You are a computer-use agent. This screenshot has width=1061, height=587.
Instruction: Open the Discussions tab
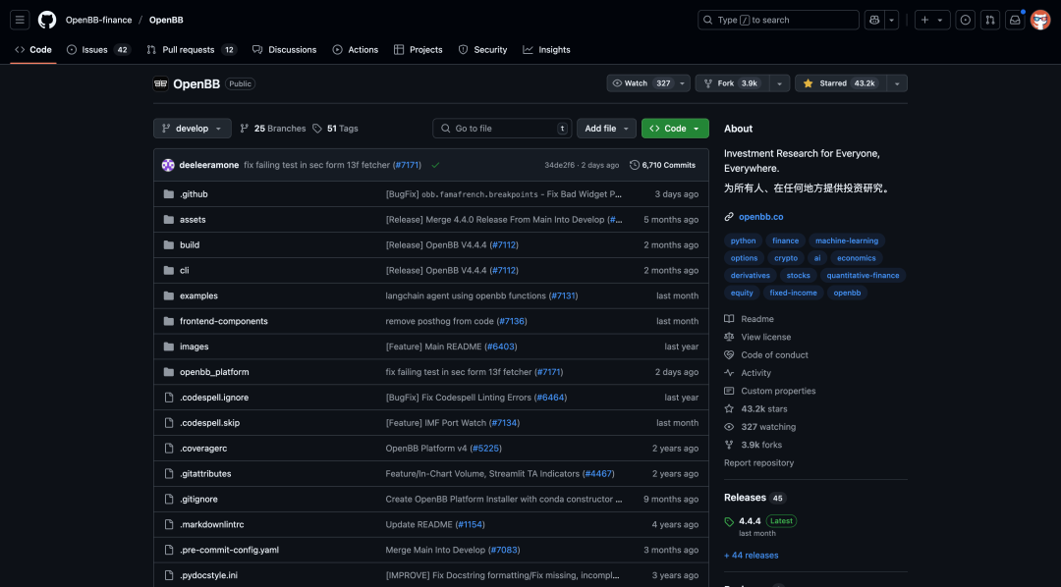(x=284, y=50)
